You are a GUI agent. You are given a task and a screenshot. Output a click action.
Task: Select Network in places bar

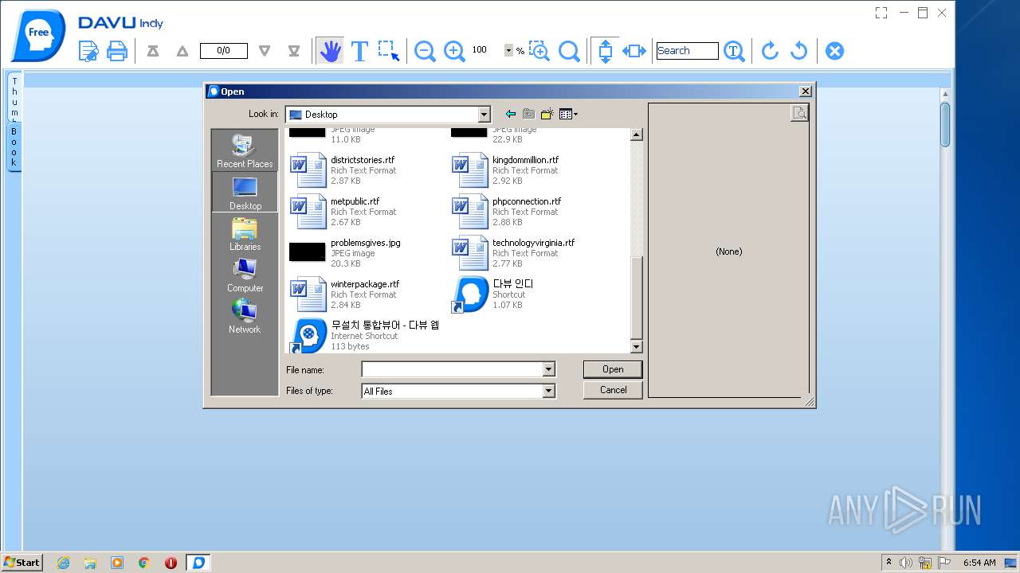coord(245,317)
